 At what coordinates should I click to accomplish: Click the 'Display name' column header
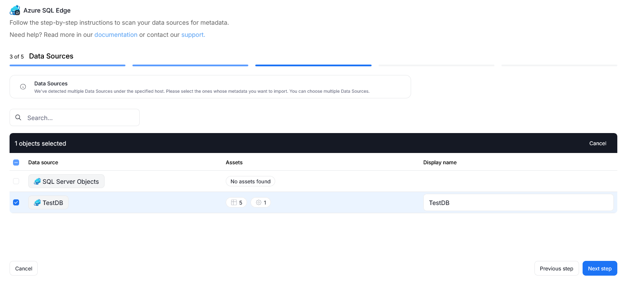[x=440, y=163]
